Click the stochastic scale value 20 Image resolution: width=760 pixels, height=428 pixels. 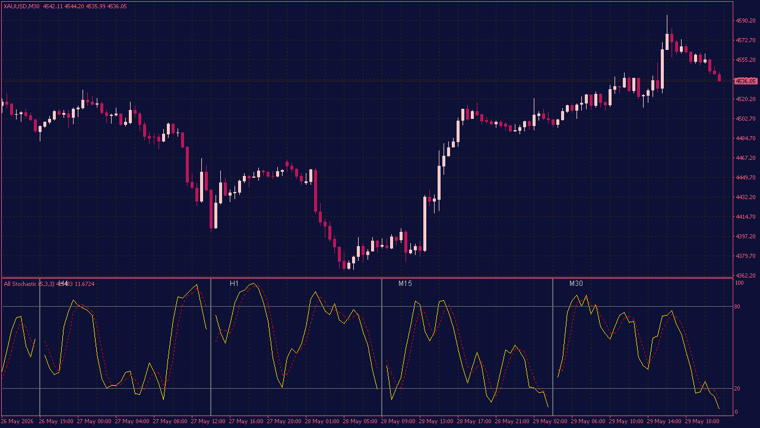739,389
